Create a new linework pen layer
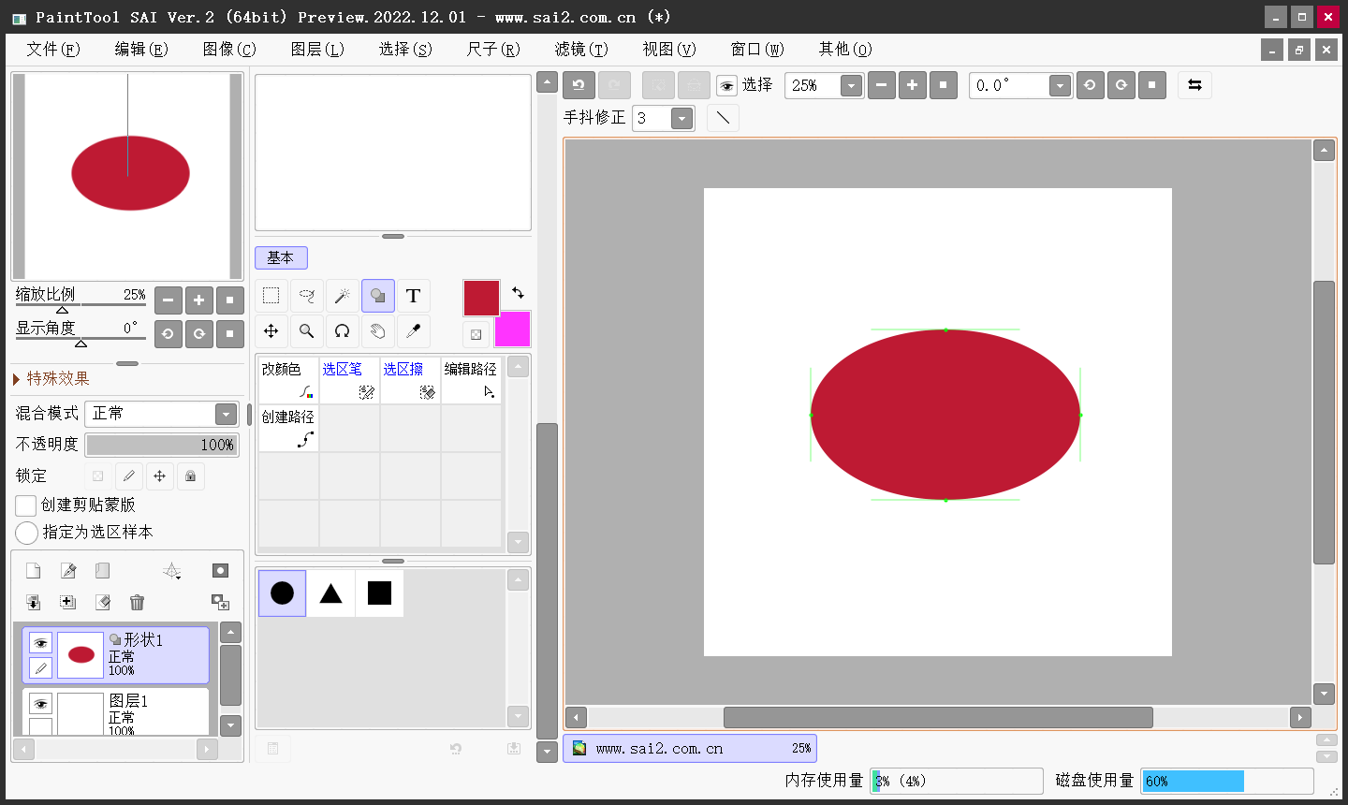Screen dimensions: 1348x805 [68, 571]
